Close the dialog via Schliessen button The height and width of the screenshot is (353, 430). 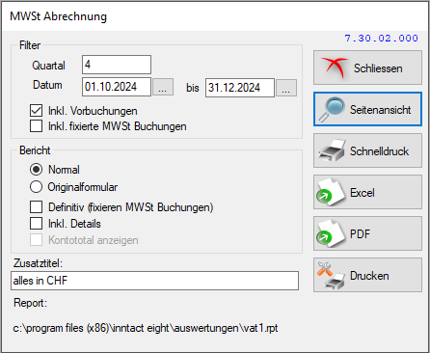coord(367,68)
